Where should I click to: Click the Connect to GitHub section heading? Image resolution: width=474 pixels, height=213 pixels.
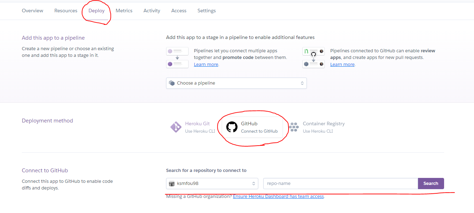coord(45,171)
